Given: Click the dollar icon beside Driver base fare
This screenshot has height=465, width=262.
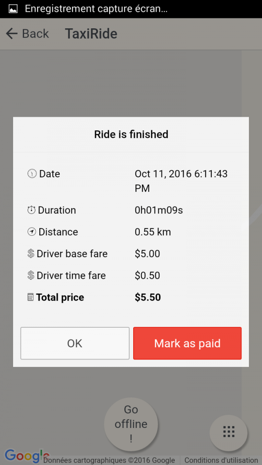Looking at the screenshot, I should click(x=31, y=254).
